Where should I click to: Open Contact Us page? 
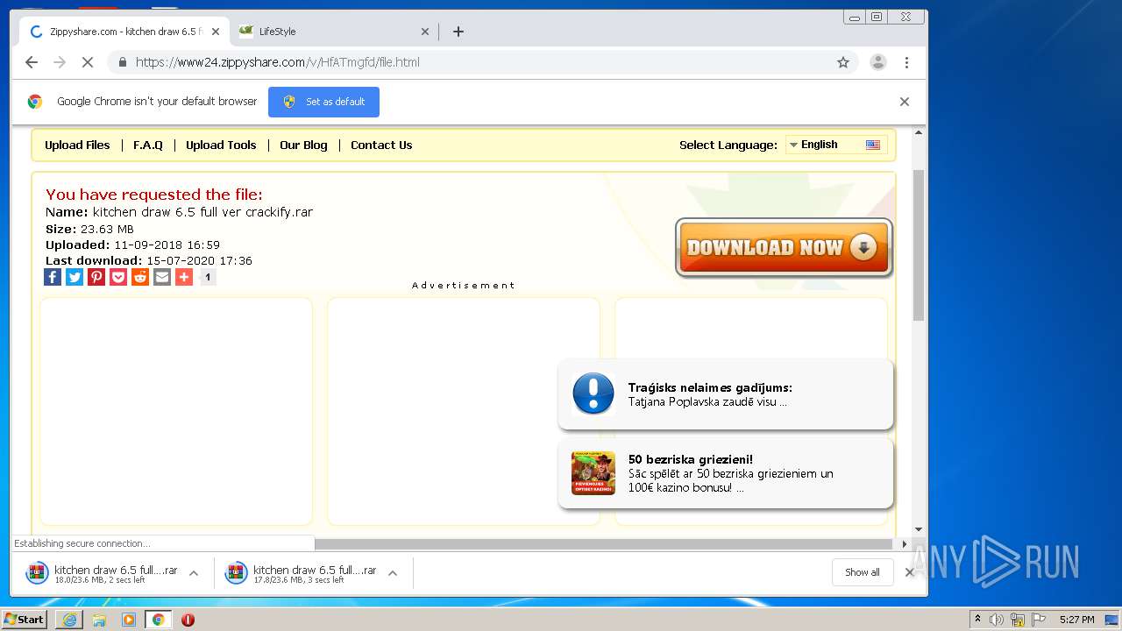(381, 145)
